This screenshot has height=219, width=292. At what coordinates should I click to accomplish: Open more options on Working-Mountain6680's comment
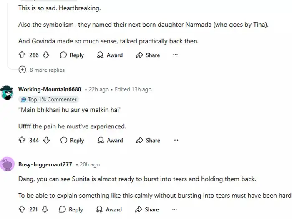tap(175, 141)
